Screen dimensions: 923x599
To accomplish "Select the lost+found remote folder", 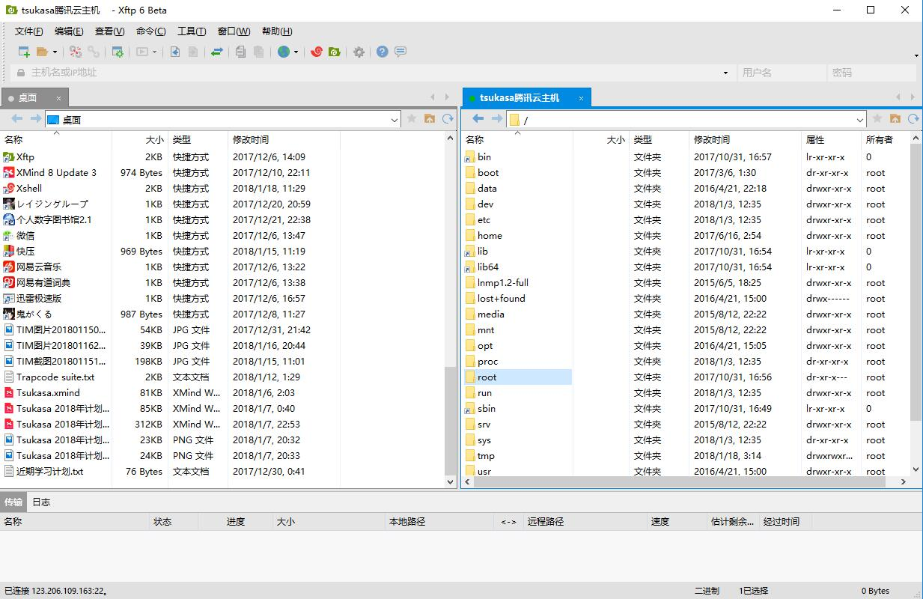I will [502, 299].
